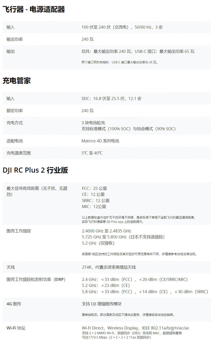Click the '天线' row label
This screenshot has height=340, width=211.
pyautogui.click(x=11, y=267)
